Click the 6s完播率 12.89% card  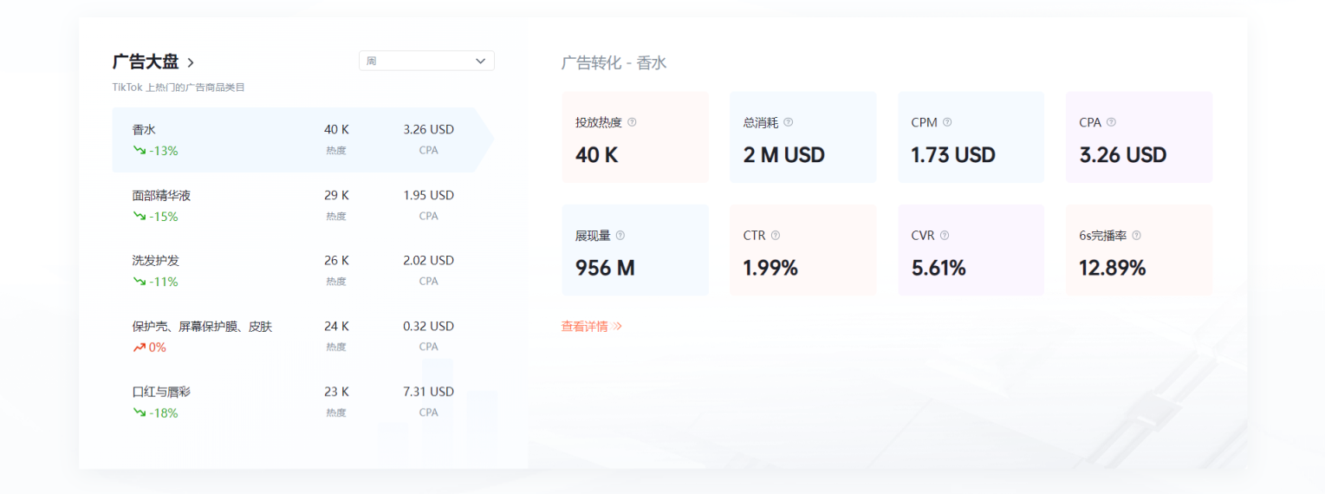tap(1139, 250)
